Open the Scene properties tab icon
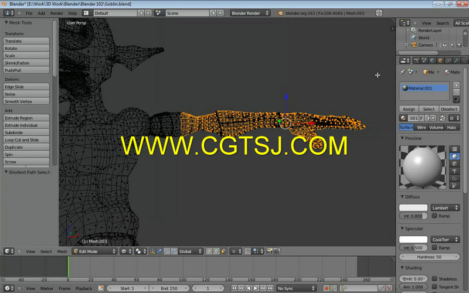This screenshot has height=293, width=469. click(x=424, y=61)
